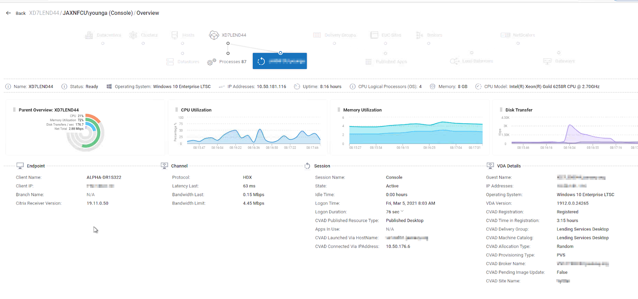The width and height of the screenshot is (638, 299).
Task: Click the Uptime clock icon
Action: (x=297, y=87)
